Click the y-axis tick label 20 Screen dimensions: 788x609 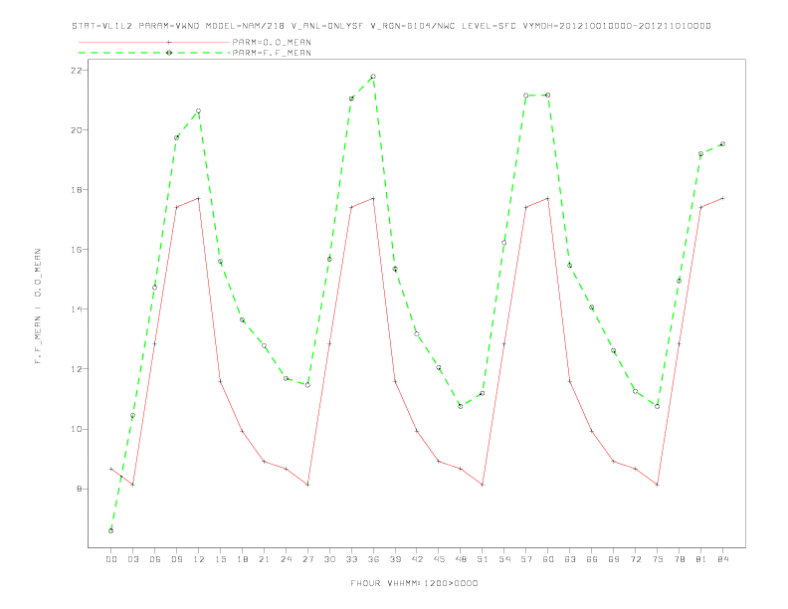pos(77,129)
